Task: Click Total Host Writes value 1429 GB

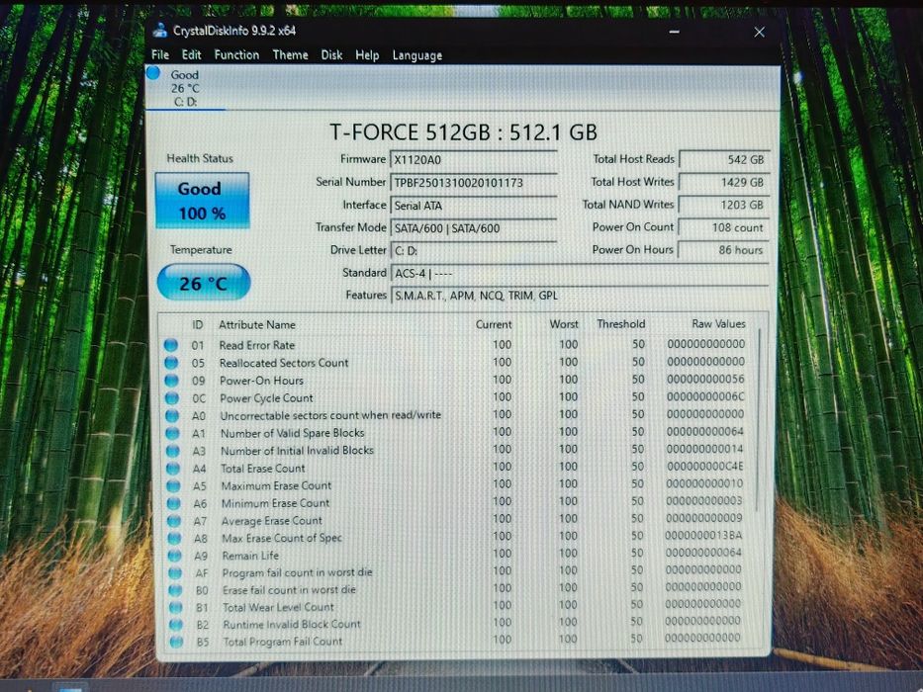Action: pos(724,183)
